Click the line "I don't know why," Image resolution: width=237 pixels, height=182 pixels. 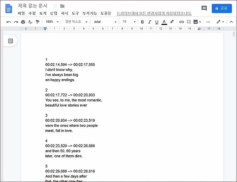(59, 70)
